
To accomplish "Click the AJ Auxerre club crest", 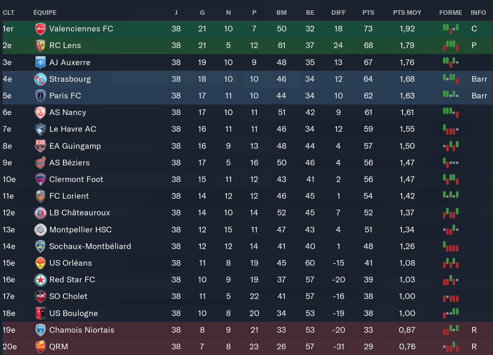I will click(40, 62).
